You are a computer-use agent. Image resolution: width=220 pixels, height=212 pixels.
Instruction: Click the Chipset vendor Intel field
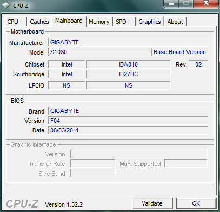66,64
